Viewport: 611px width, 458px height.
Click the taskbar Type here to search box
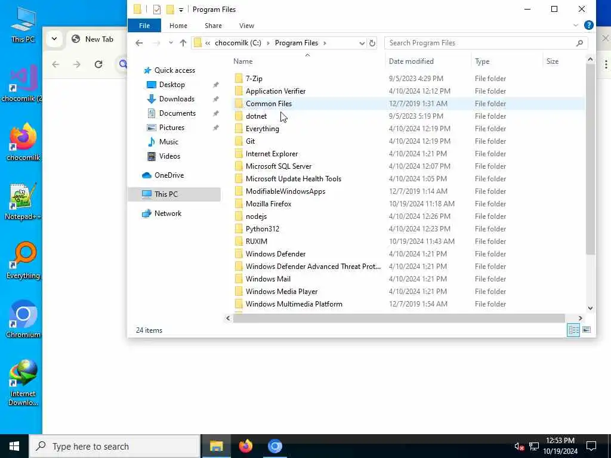point(115,446)
